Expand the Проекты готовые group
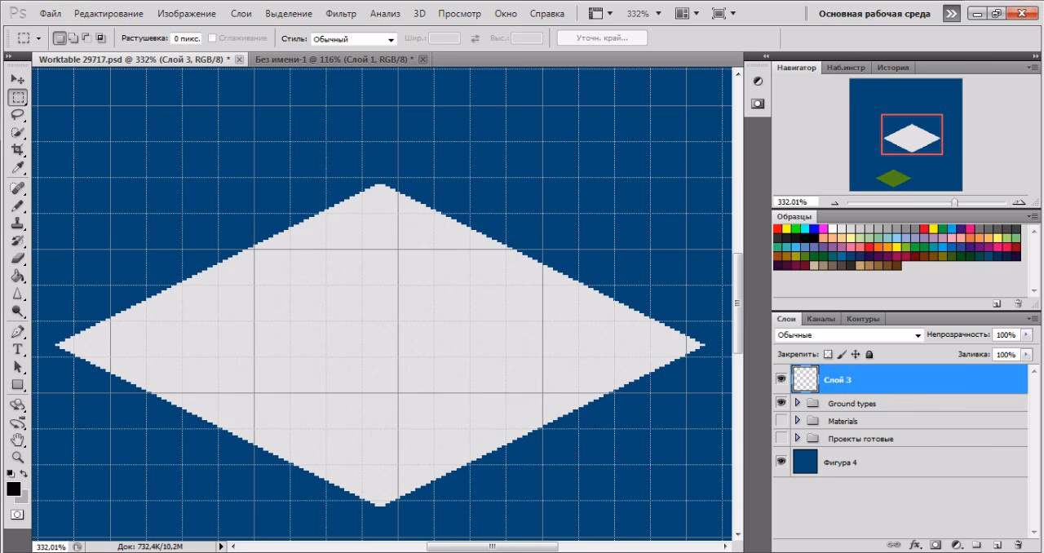Screen dimensions: 1044x553 click(798, 438)
